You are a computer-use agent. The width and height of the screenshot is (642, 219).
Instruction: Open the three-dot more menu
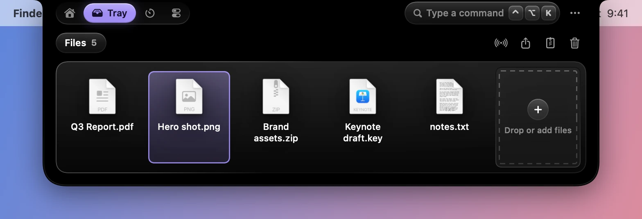click(x=575, y=13)
